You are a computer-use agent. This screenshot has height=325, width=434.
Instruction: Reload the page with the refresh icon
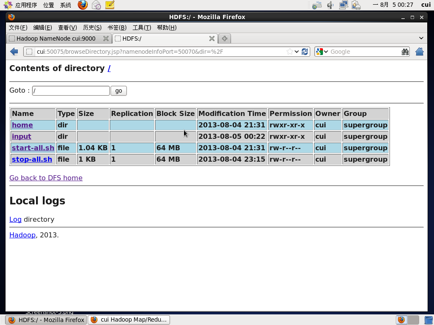305,52
